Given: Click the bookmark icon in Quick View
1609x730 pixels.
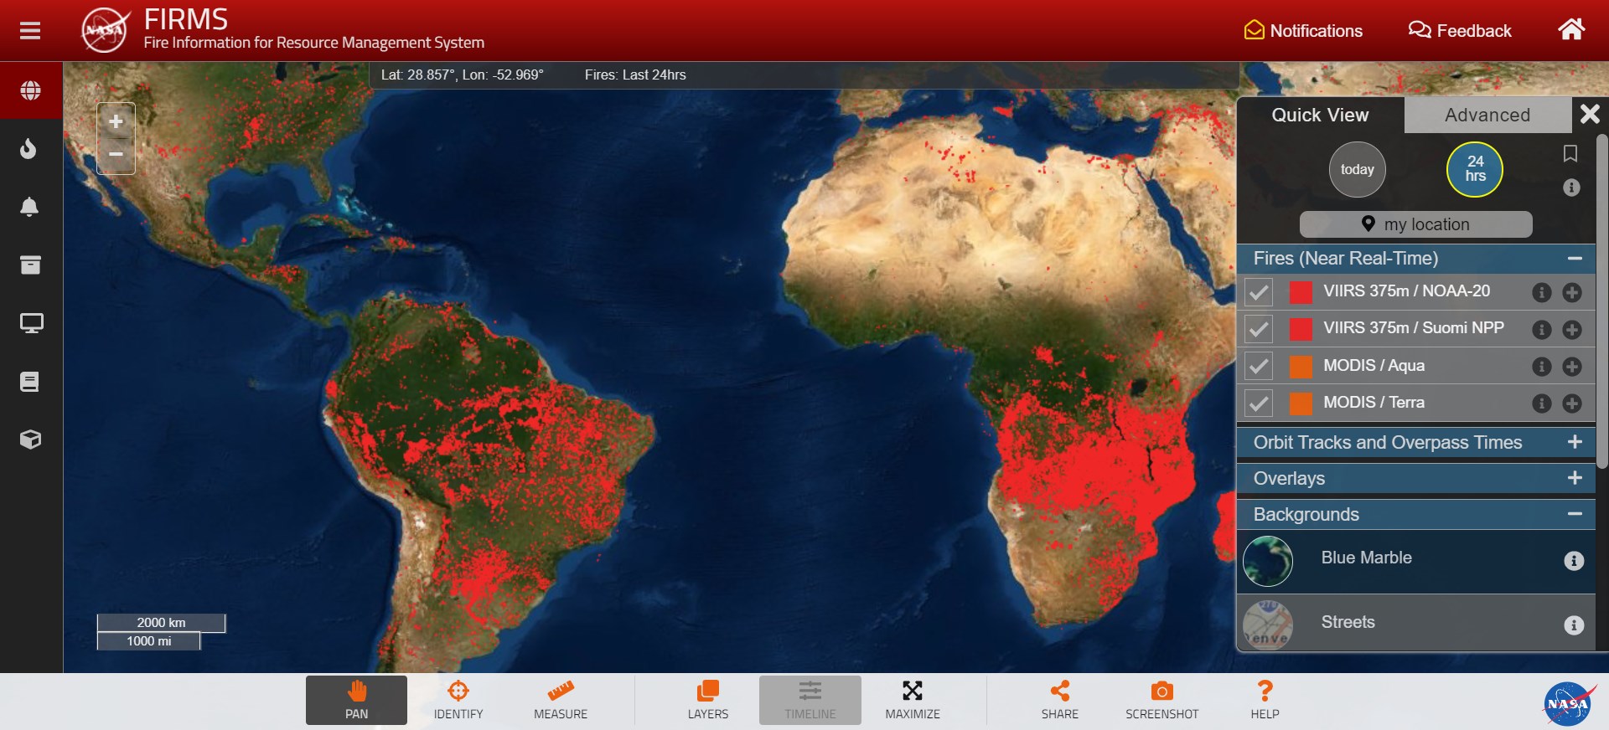Looking at the screenshot, I should [x=1570, y=154].
